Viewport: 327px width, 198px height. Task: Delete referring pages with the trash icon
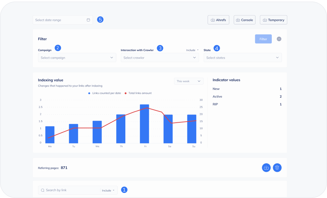(277, 168)
